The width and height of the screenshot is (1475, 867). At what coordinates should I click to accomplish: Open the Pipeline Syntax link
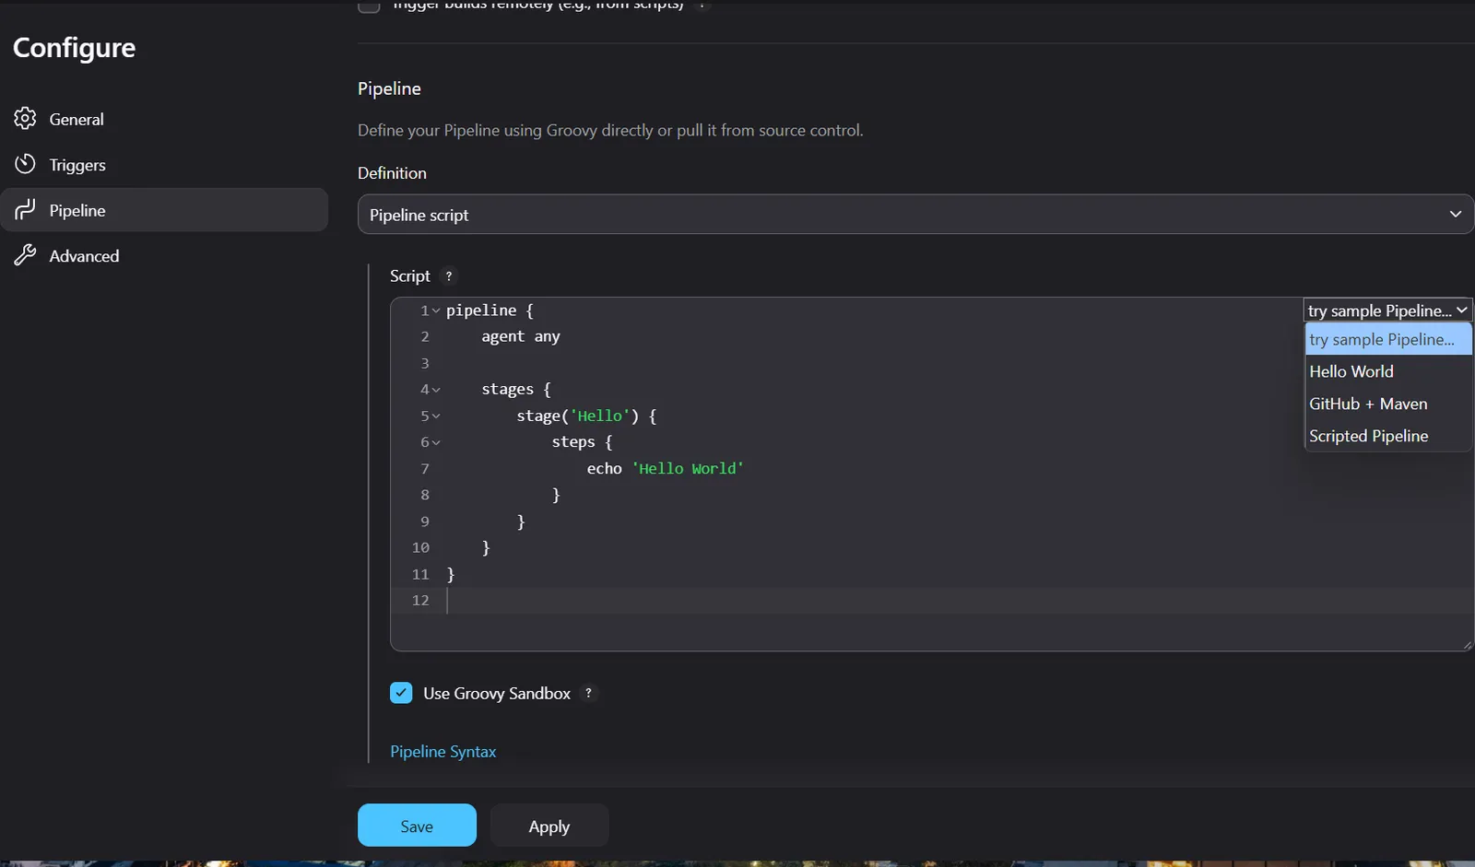tap(442, 752)
